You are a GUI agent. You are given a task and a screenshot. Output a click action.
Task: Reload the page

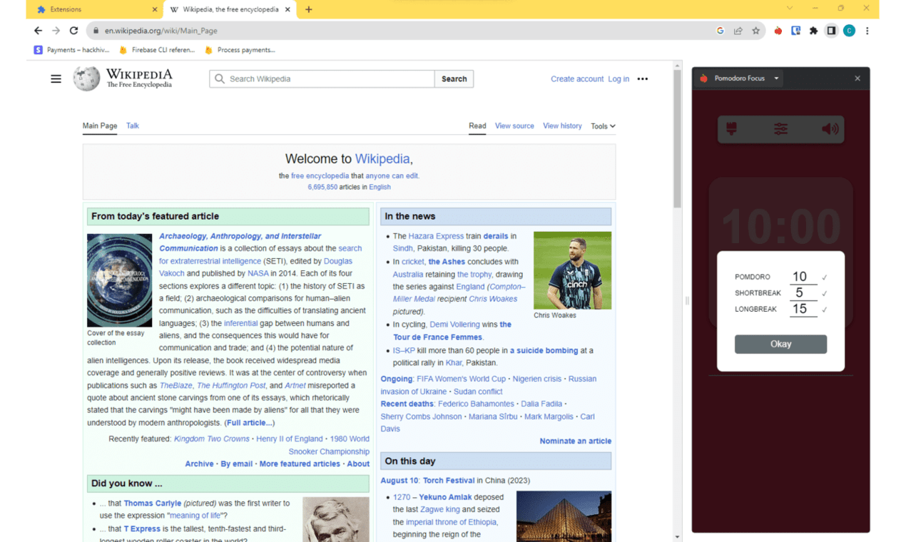pos(73,31)
